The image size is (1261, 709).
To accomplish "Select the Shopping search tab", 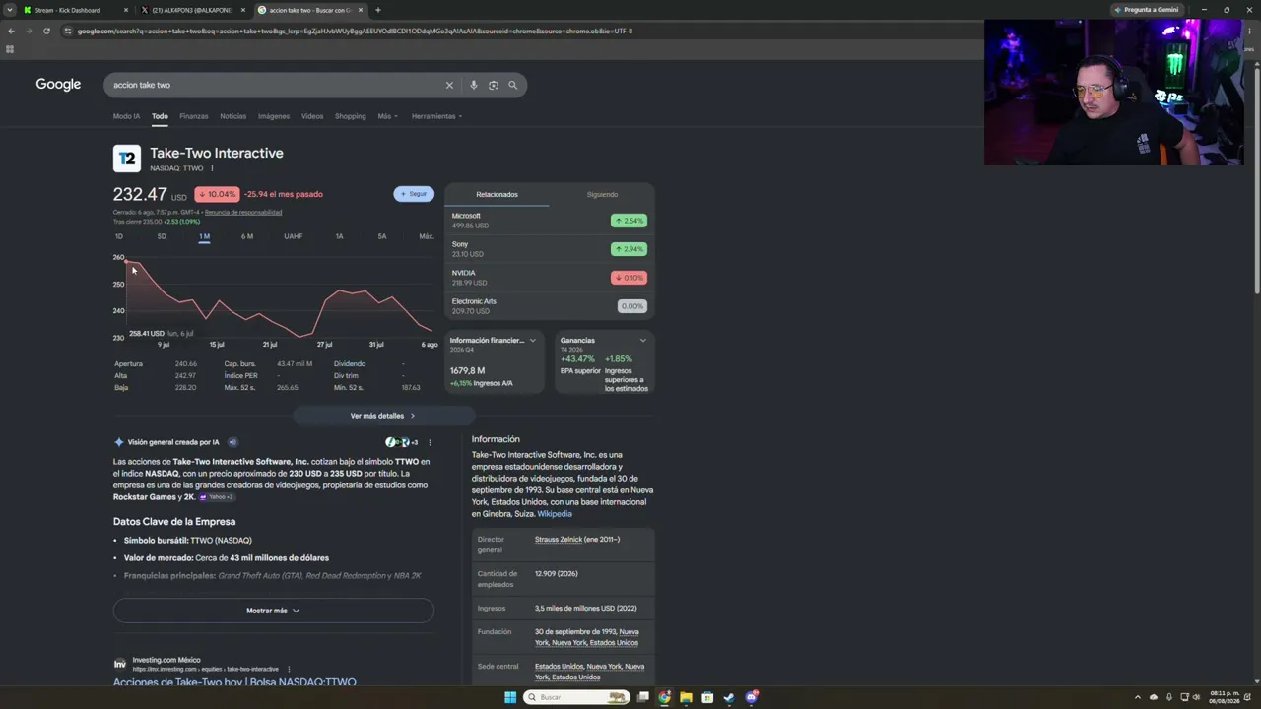I will pyautogui.click(x=350, y=116).
